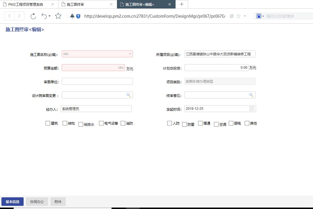Expand the 施工图名称 dropdown list
Screen dimensions: 313x209
click(x=130, y=54)
